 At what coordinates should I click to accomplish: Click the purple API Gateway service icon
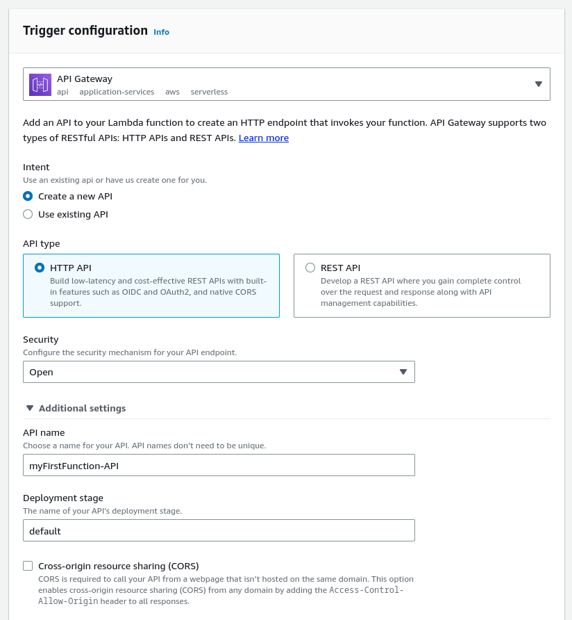click(40, 84)
